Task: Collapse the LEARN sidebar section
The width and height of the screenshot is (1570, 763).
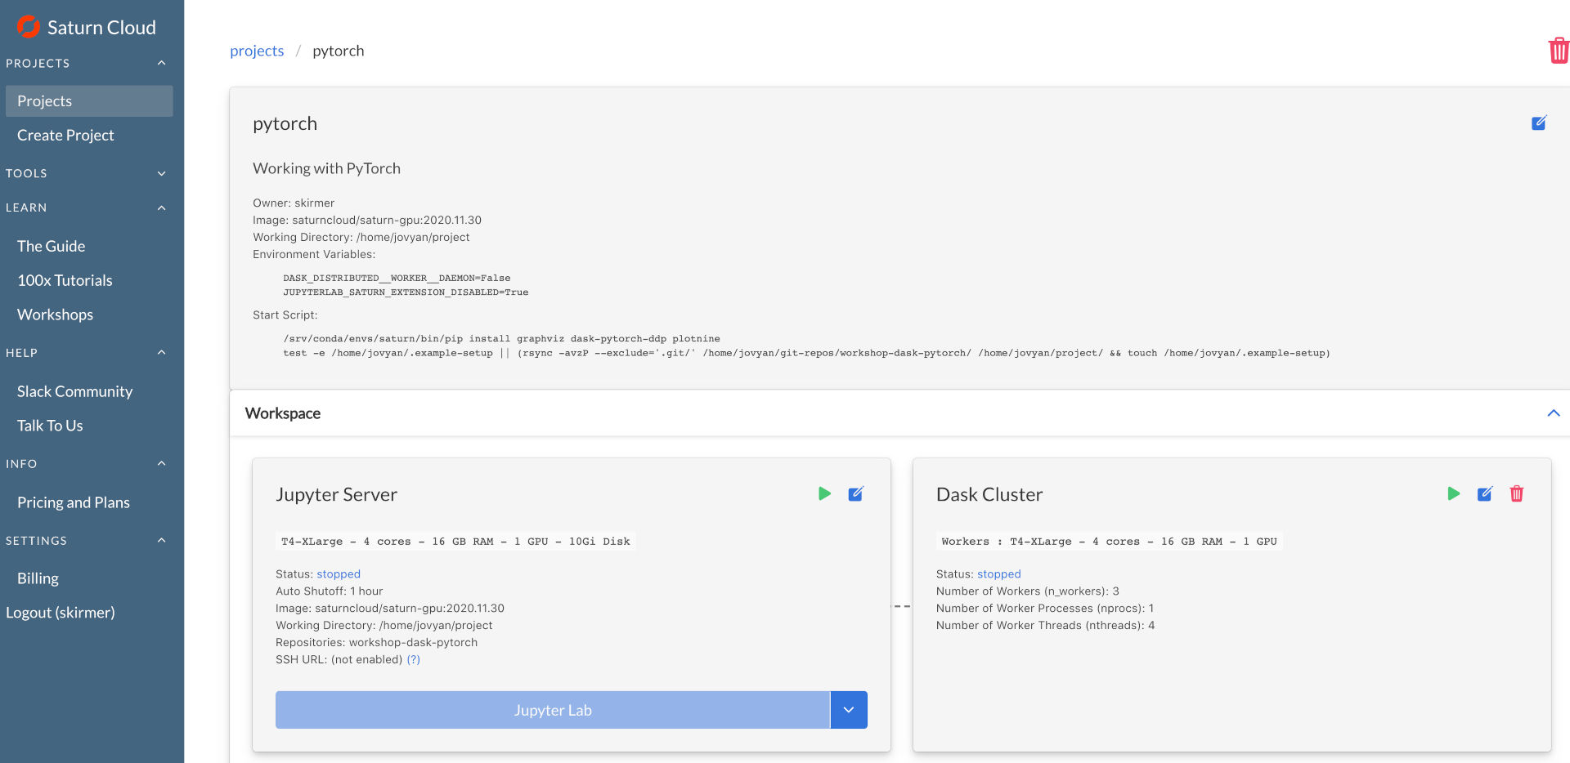Action: (161, 207)
